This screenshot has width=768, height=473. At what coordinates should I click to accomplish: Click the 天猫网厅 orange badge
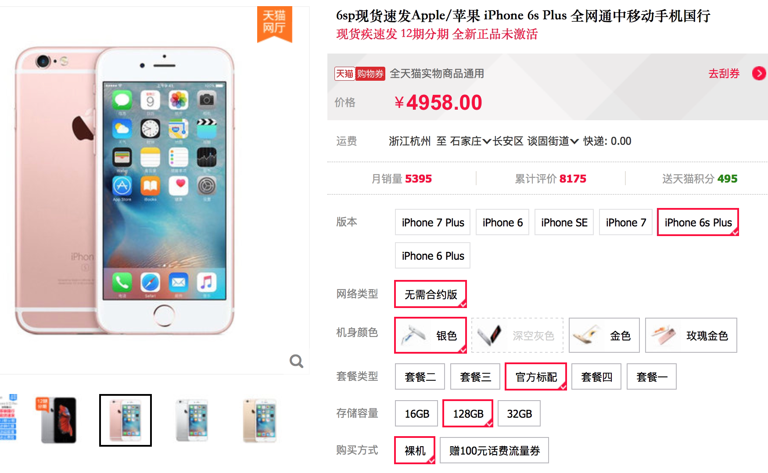click(274, 24)
